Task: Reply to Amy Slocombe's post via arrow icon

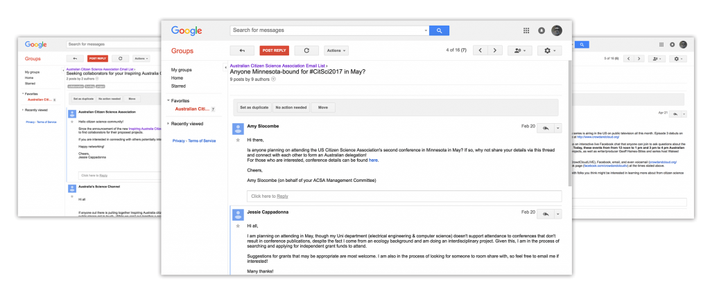Action: [546, 128]
